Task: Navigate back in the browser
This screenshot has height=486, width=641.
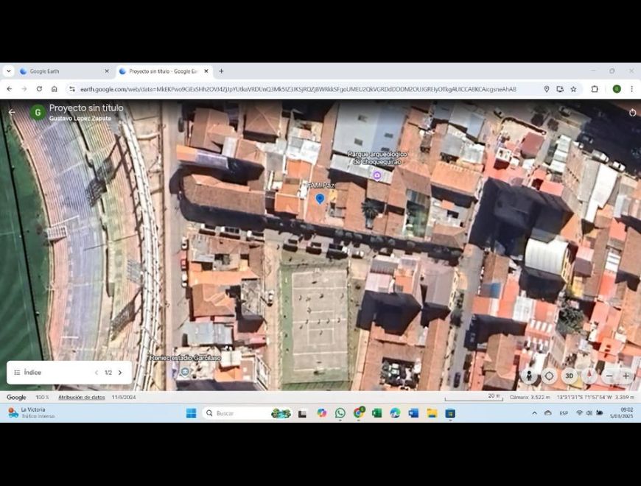Action: [x=10, y=89]
